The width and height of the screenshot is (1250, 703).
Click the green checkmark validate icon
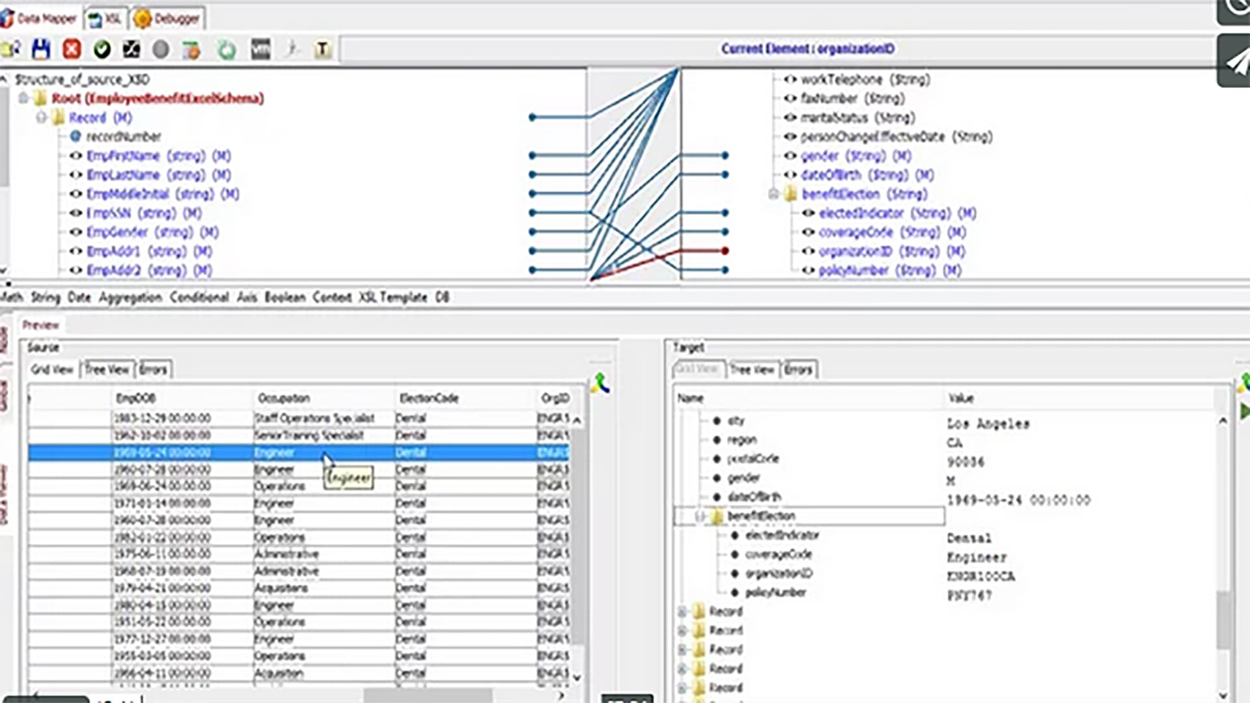pyautogui.click(x=102, y=49)
